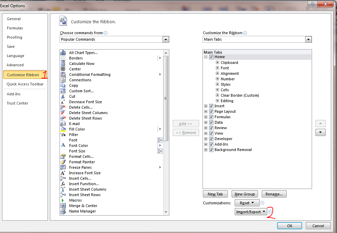The width and height of the screenshot is (337, 233).
Task: Click the info icon next to Import/Export
Action: [x=270, y=211]
